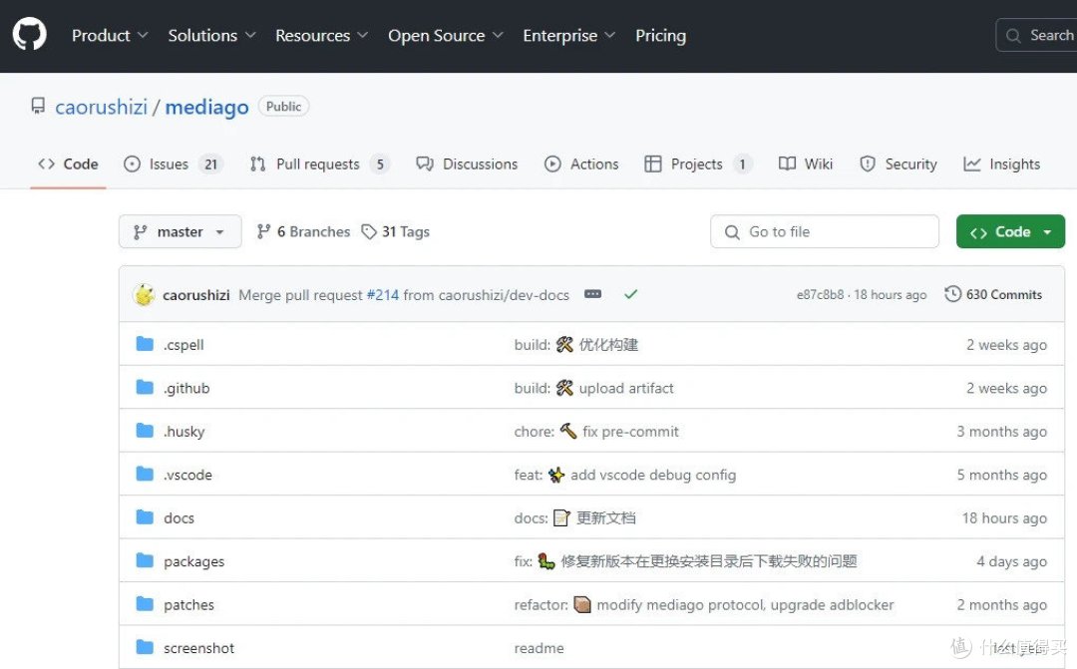This screenshot has height=669, width=1077.
Task: Open the Security tab
Action: click(x=897, y=165)
